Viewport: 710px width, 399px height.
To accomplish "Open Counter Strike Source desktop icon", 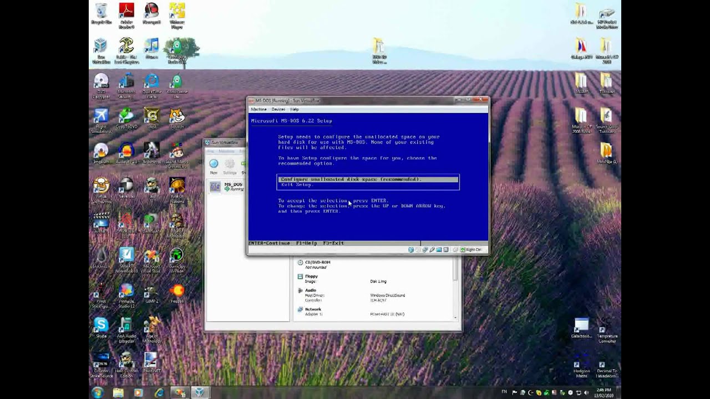I will [101, 365].
